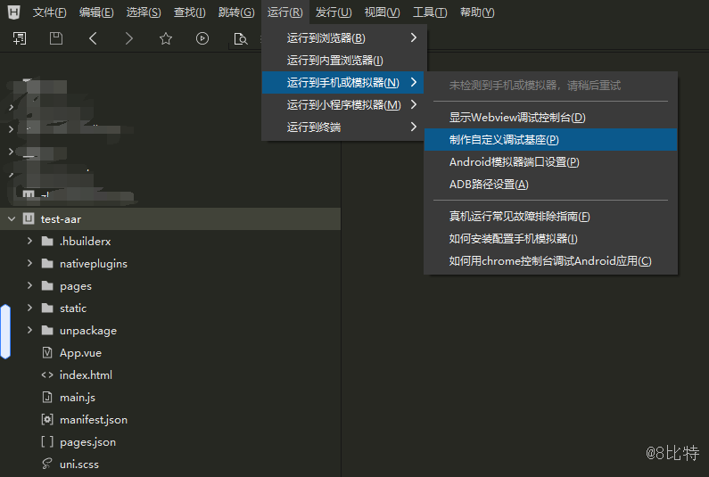This screenshot has height=477, width=709.
Task: Select ADB路径设置(A)
Action: [550, 185]
